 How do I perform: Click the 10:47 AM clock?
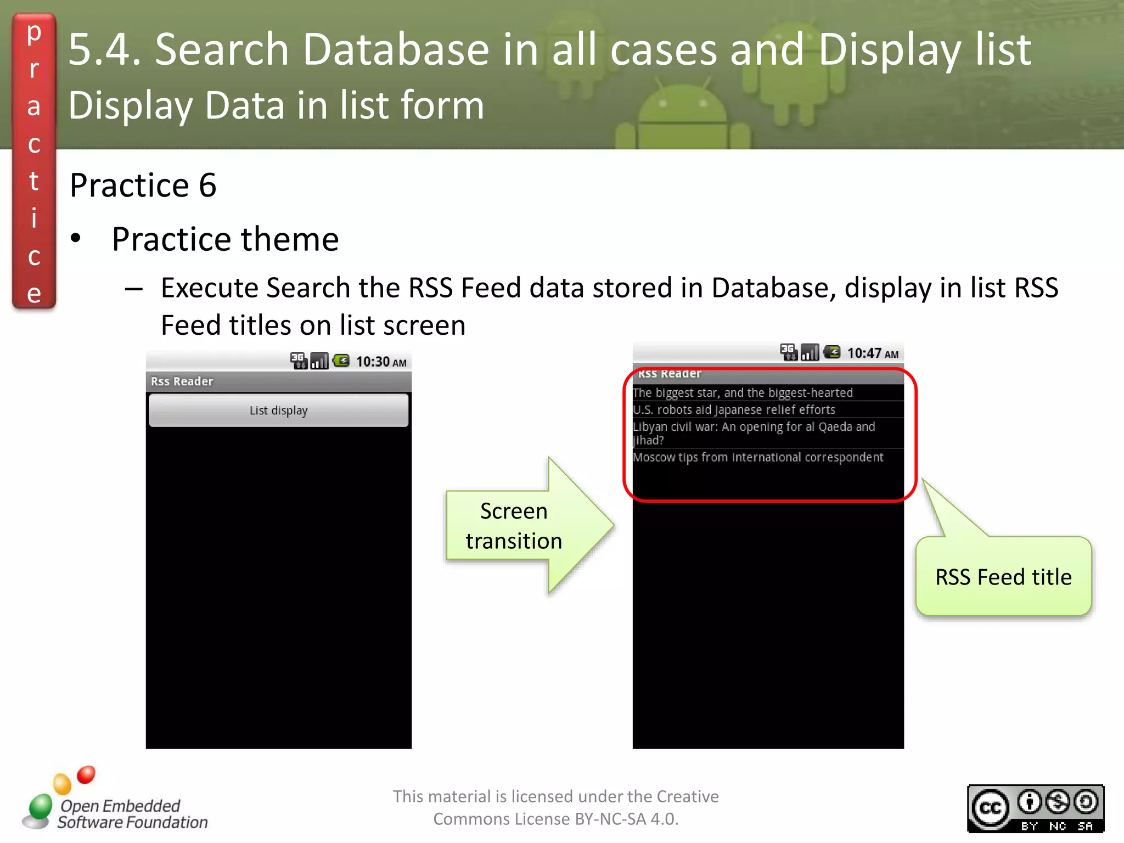coord(873,353)
